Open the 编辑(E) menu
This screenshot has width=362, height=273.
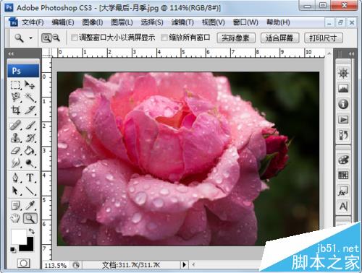point(63,22)
